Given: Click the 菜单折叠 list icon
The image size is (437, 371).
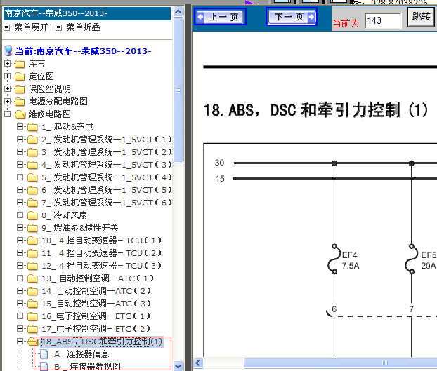Looking at the screenshot, I should coord(58,27).
